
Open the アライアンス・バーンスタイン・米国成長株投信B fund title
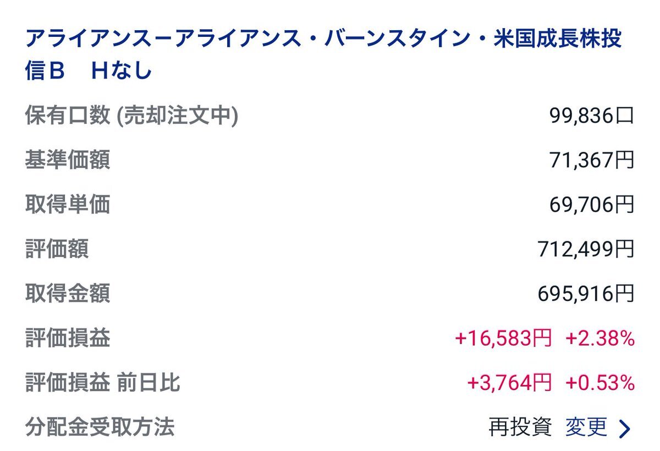(324, 55)
